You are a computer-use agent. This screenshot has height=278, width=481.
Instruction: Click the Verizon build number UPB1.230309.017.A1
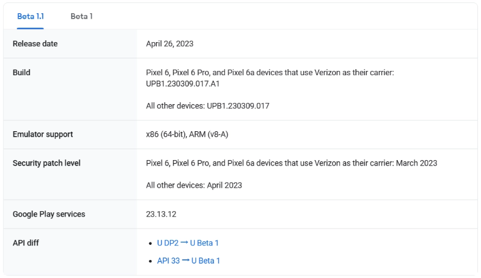tap(183, 84)
